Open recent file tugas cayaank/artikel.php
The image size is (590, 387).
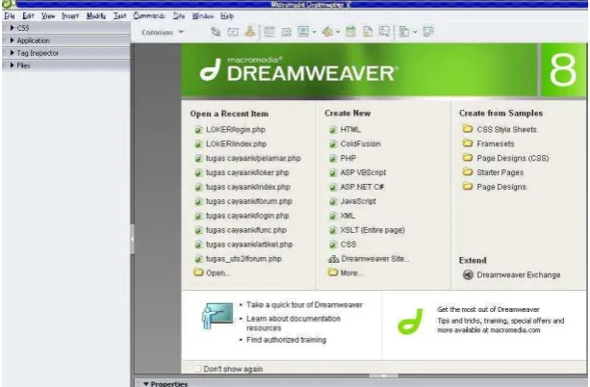pos(249,245)
